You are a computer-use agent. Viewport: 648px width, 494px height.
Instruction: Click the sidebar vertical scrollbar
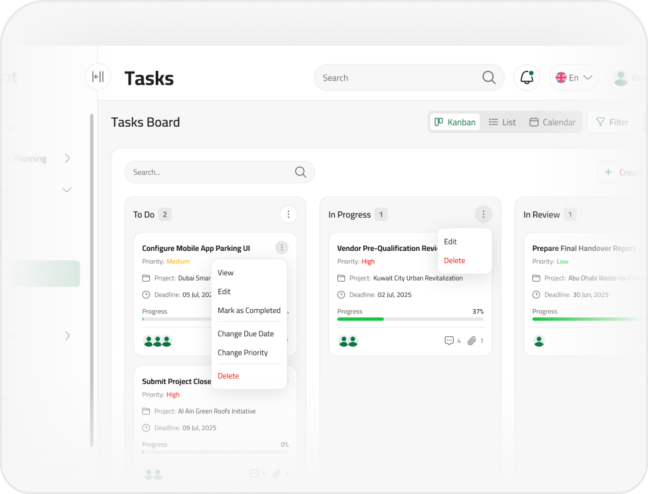pos(92,281)
